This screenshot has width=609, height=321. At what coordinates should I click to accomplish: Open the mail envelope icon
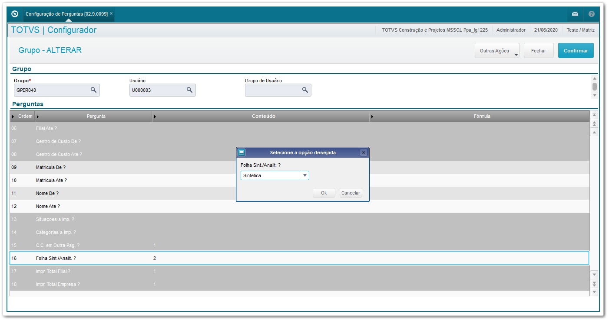(x=575, y=14)
